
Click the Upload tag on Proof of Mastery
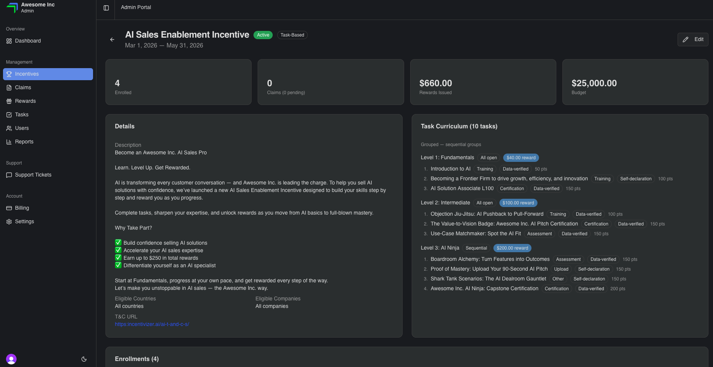point(561,269)
